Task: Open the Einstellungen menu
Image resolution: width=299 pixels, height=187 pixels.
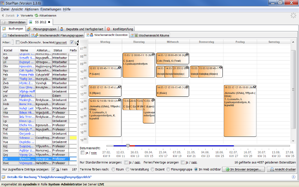Action: (x=51, y=9)
